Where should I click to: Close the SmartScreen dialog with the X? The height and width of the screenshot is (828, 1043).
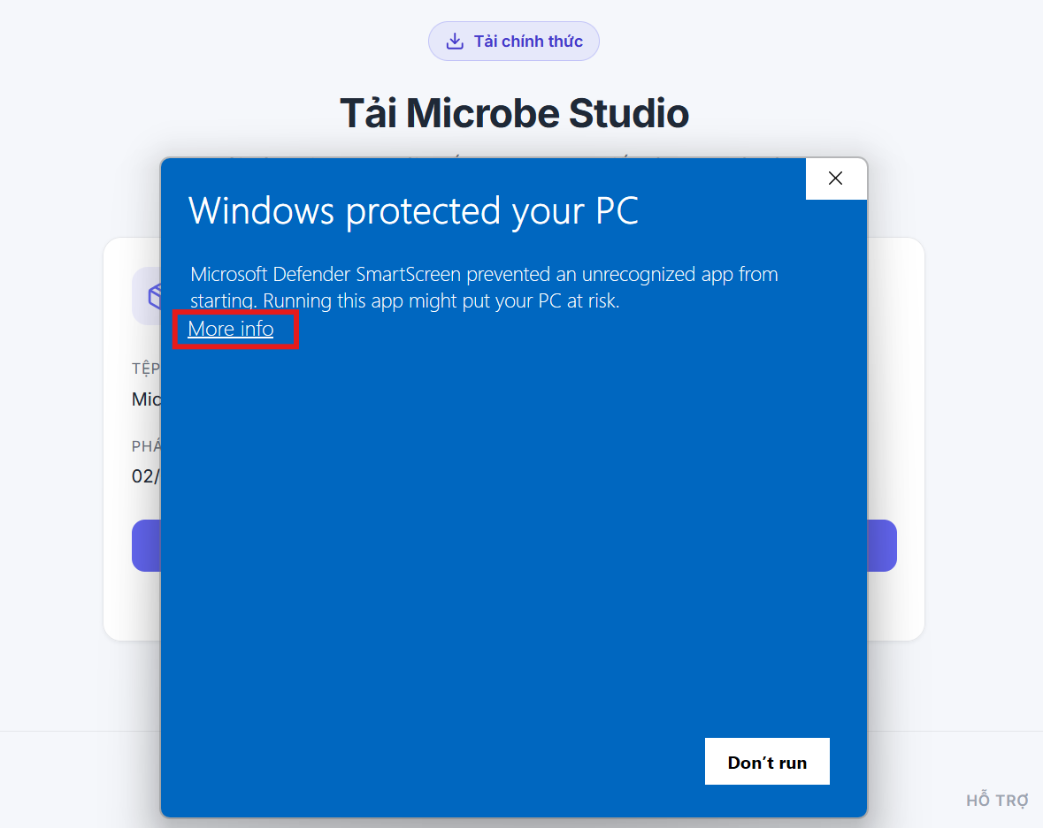pos(835,179)
